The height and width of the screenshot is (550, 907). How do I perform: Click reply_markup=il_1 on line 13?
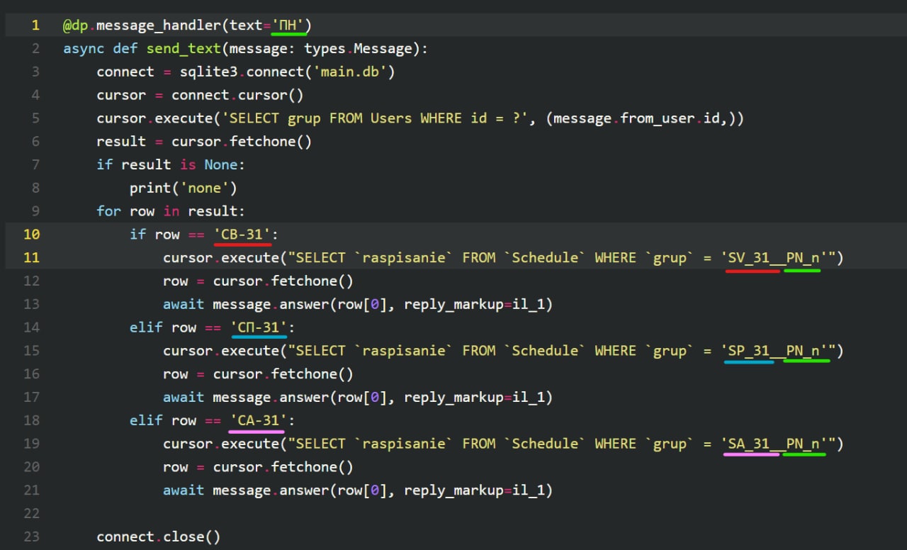click(x=474, y=304)
